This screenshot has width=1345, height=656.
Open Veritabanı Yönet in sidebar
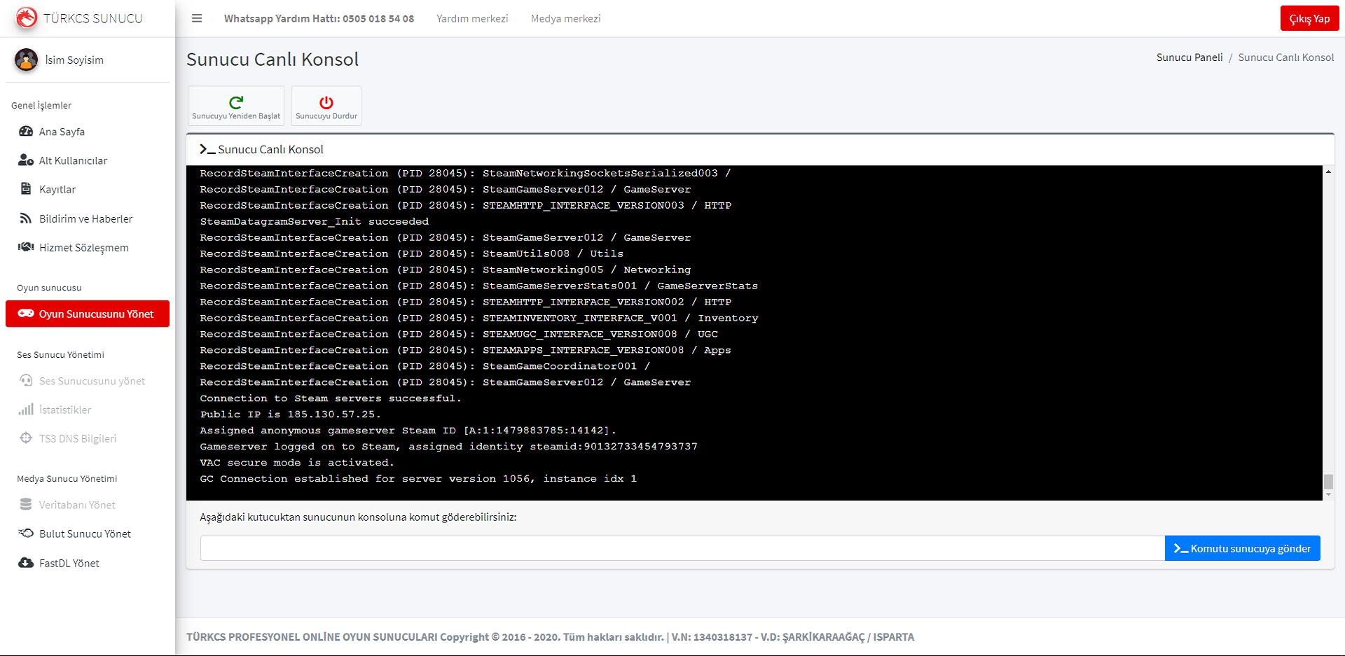pos(77,505)
